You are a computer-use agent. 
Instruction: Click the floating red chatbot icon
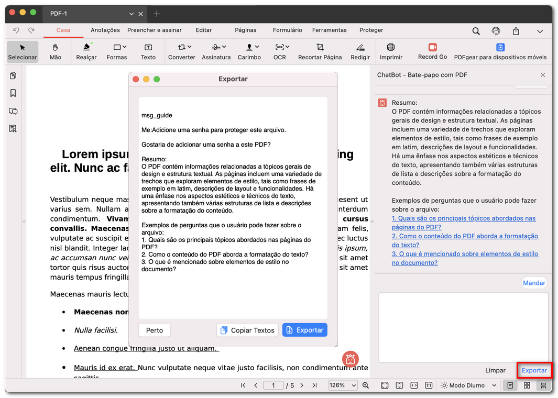pos(351,359)
